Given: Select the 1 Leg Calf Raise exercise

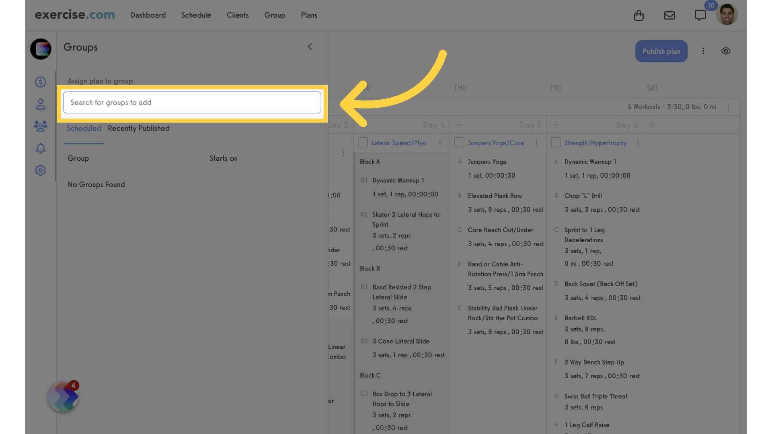Looking at the screenshot, I should click(587, 425).
